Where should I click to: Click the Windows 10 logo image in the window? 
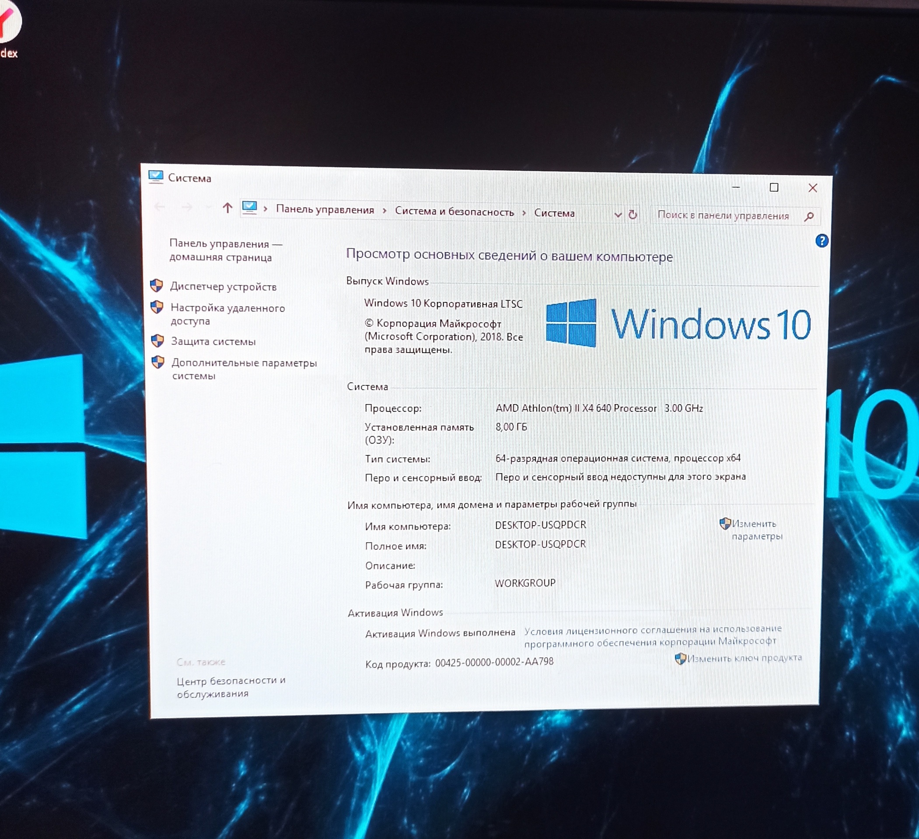[x=678, y=323]
